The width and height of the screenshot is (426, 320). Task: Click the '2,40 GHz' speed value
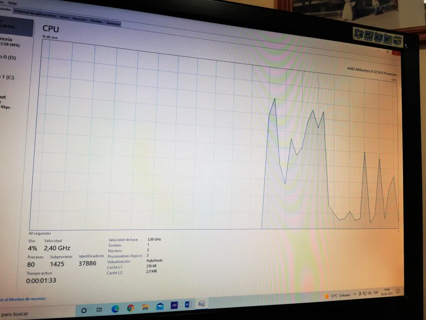pyautogui.click(x=57, y=248)
